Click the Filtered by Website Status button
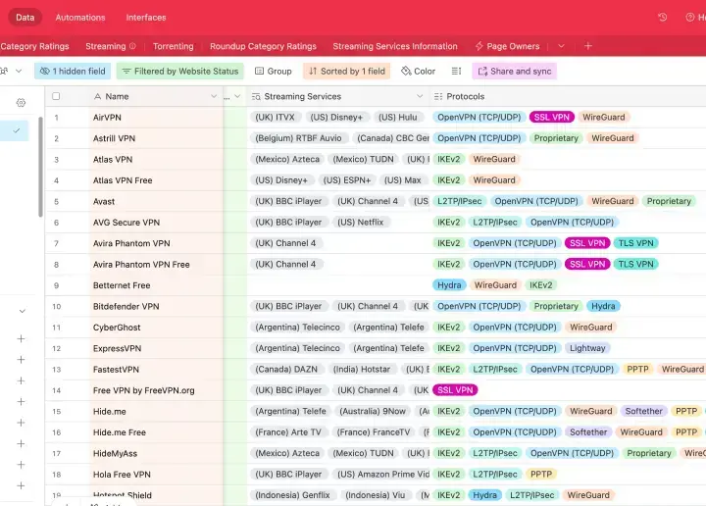Image resolution: width=706 pixels, height=506 pixels. [x=179, y=72]
